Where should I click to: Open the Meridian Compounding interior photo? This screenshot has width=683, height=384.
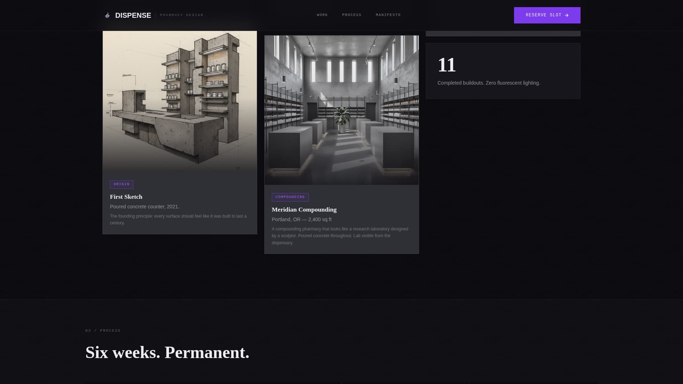[x=341, y=110]
